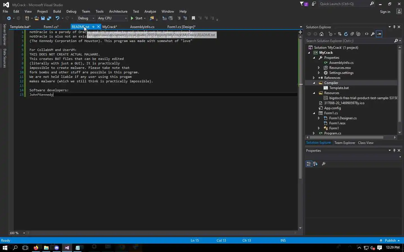Click the View Code icon in Solution Explorer
This screenshot has height=252, width=404.
pos(367,34)
